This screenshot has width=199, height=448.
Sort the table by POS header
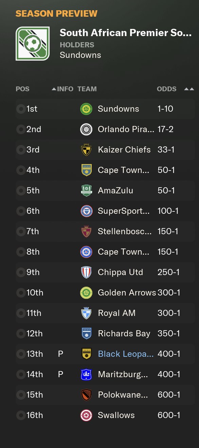[22, 89]
